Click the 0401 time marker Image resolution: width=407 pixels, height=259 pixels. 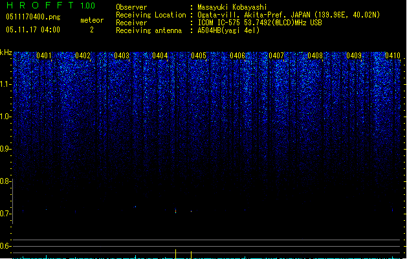click(44, 56)
